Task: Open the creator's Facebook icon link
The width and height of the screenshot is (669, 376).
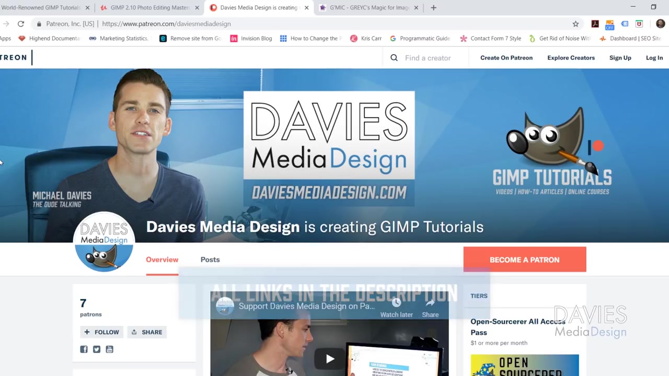Action: [84, 349]
